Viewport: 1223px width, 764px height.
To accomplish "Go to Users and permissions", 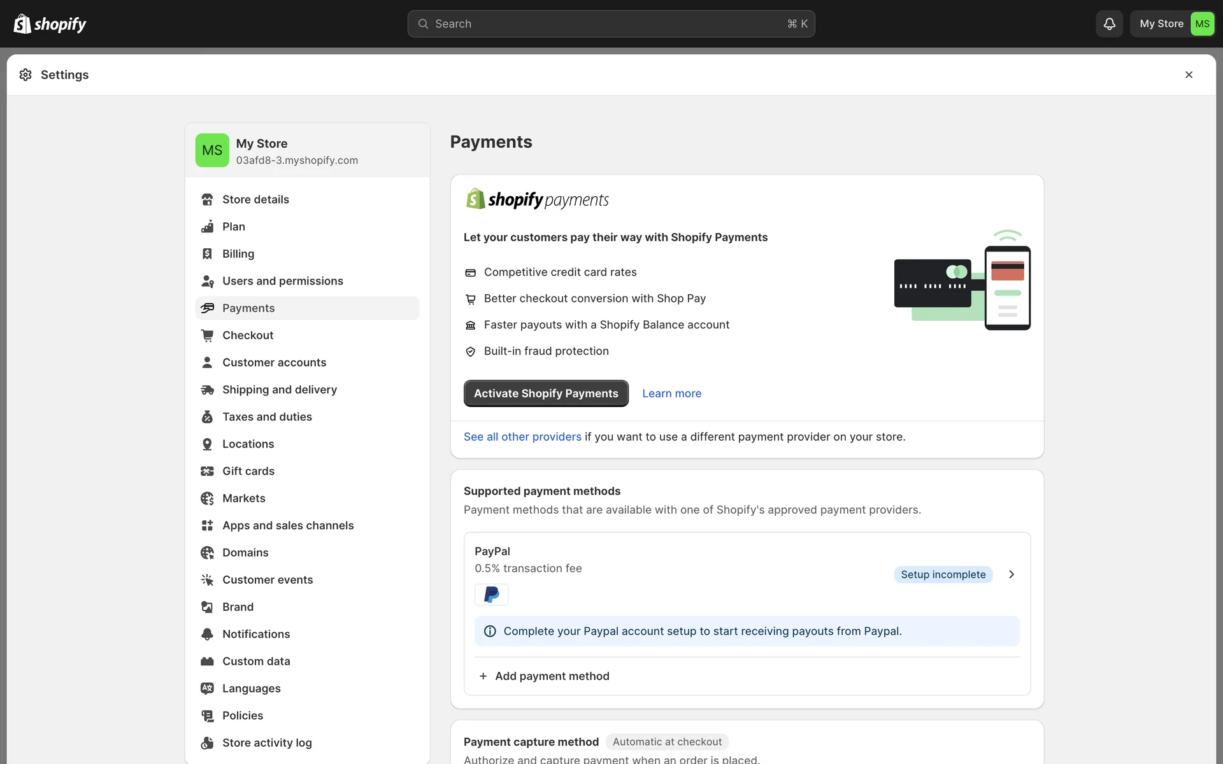I will coord(282,281).
